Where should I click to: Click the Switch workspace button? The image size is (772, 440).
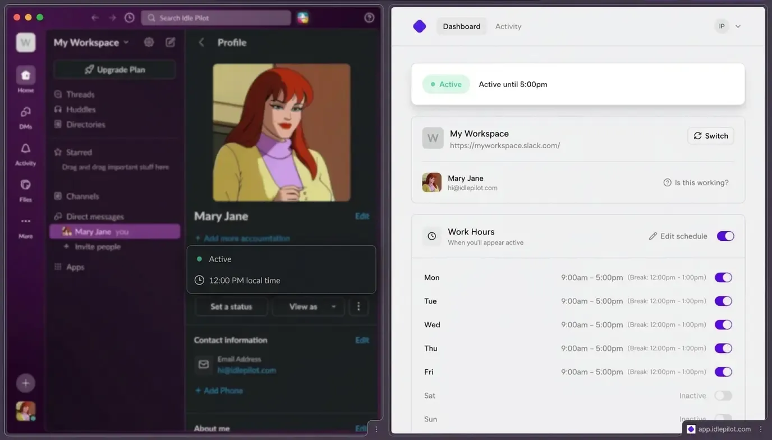click(710, 136)
